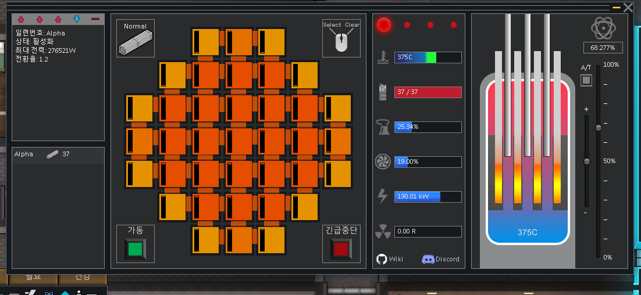Click the tall control rod slider handle
The width and height of the screenshot is (641, 295).
(x=598, y=127)
